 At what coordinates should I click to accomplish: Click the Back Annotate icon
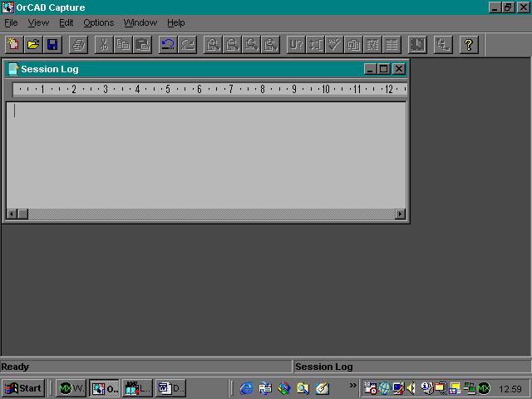315,44
